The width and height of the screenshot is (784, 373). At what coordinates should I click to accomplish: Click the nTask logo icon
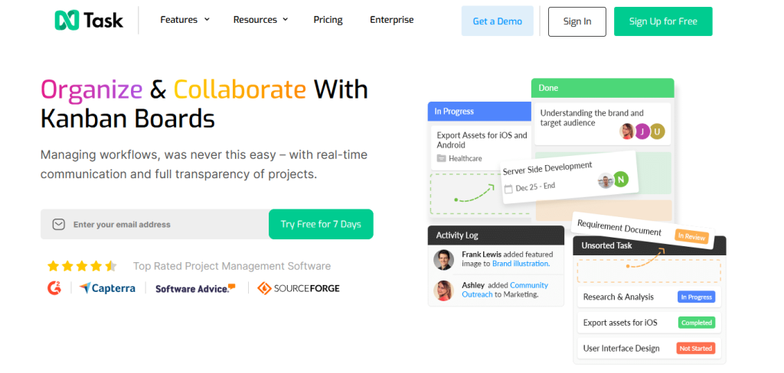(x=66, y=21)
